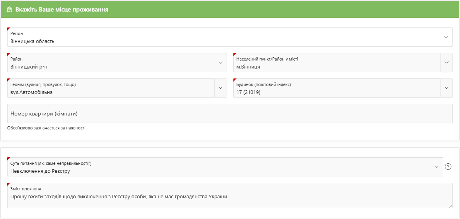Click into the м.Вінниця settlement field
Screen dimensions: 460x219
pyautogui.click(x=248, y=66)
